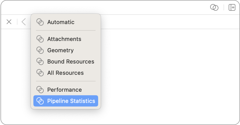Add a new editor pane on the right
The height and width of the screenshot is (125, 240).
point(232,8)
